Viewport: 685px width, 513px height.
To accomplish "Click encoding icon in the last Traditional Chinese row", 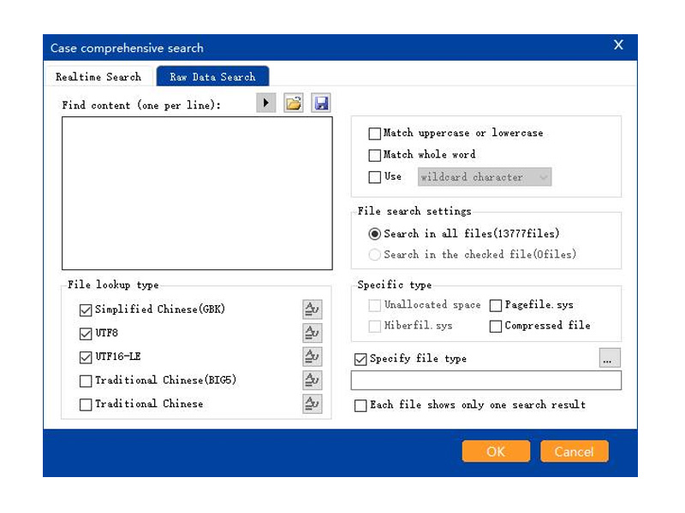I will click(x=312, y=404).
